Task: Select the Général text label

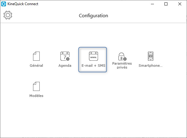Action: [36, 66]
